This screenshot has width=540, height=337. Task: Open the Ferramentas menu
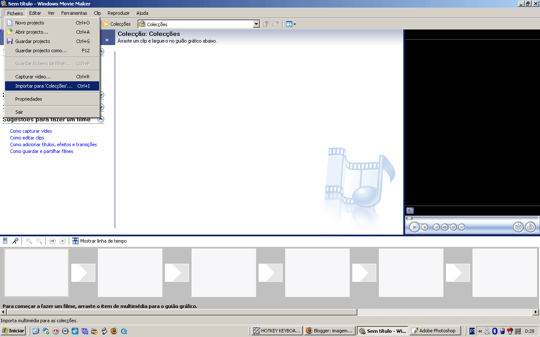(74, 13)
